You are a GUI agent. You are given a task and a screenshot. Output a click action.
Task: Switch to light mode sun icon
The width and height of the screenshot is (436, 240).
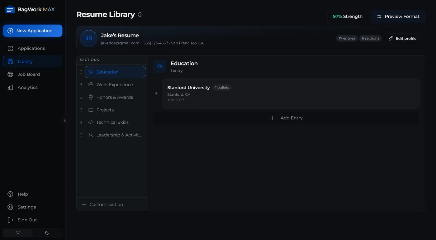point(18,233)
